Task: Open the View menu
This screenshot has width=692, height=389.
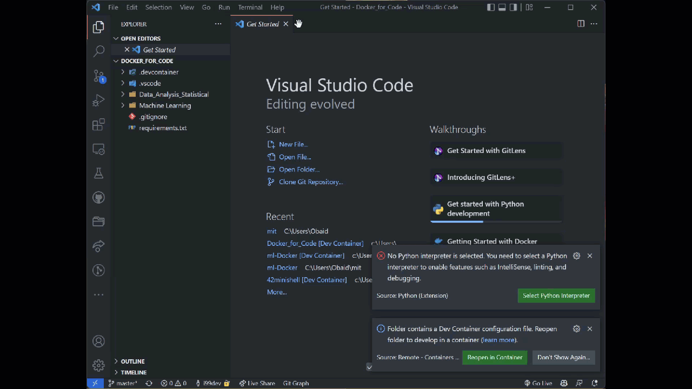Action: [x=187, y=8]
